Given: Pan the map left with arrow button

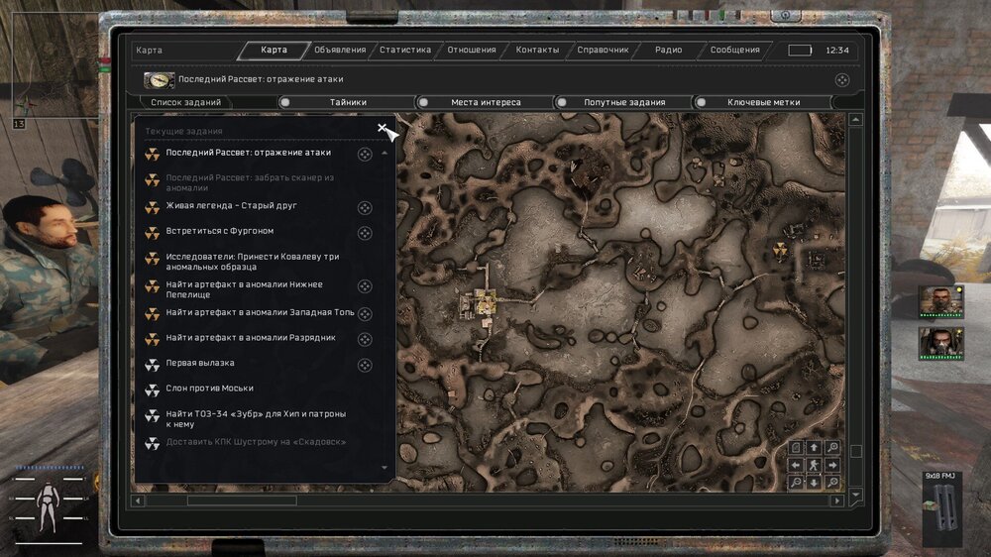Looking at the screenshot, I should pyautogui.click(x=796, y=465).
